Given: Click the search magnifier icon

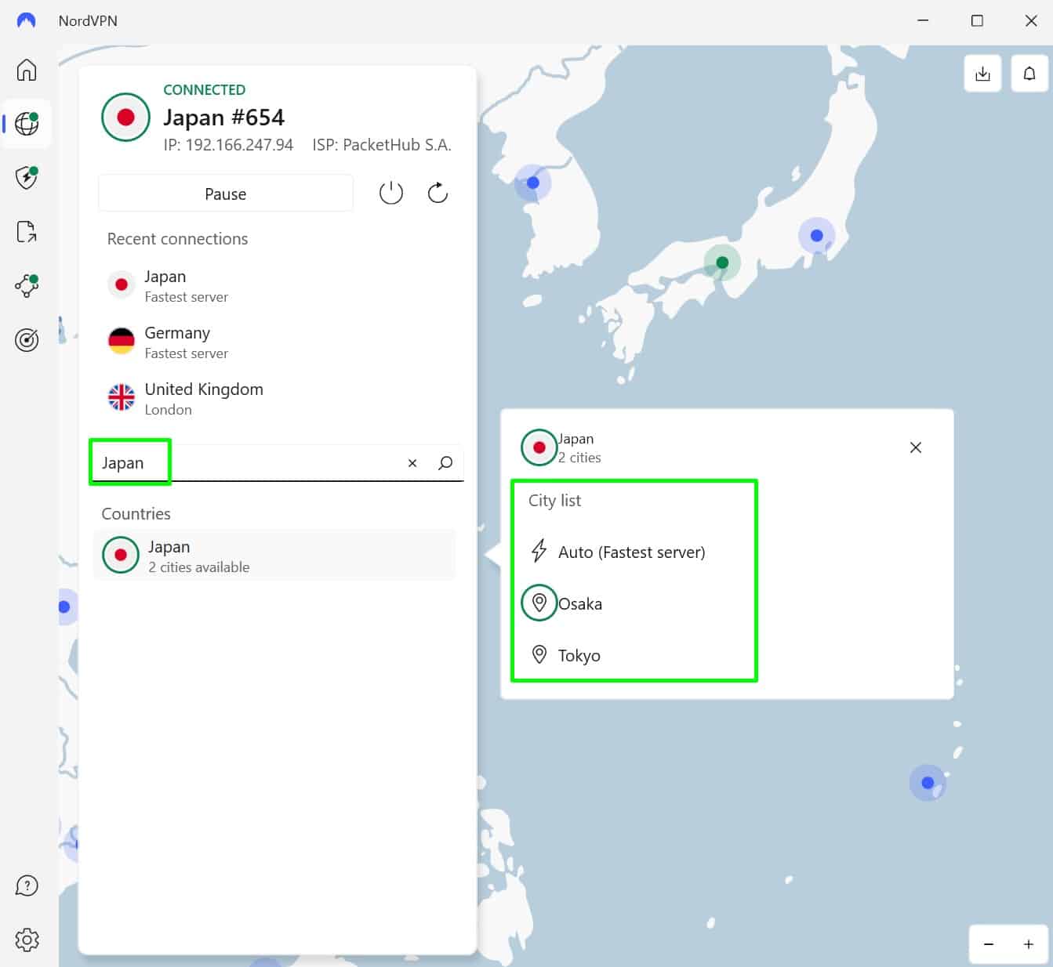Looking at the screenshot, I should (x=445, y=463).
